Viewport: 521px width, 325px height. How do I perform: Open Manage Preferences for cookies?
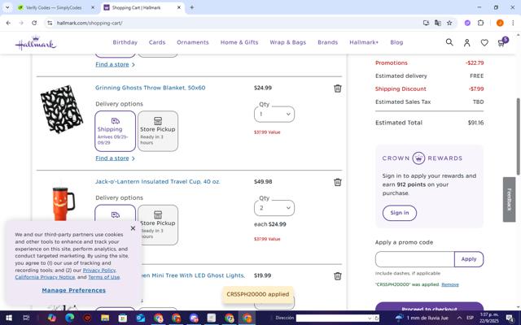point(74,290)
